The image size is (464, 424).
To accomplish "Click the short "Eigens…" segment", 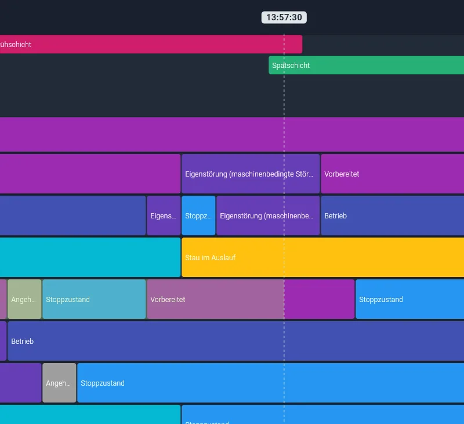I will pyautogui.click(x=164, y=215).
